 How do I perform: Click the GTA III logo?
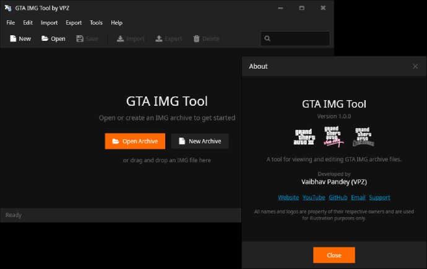point(304,137)
